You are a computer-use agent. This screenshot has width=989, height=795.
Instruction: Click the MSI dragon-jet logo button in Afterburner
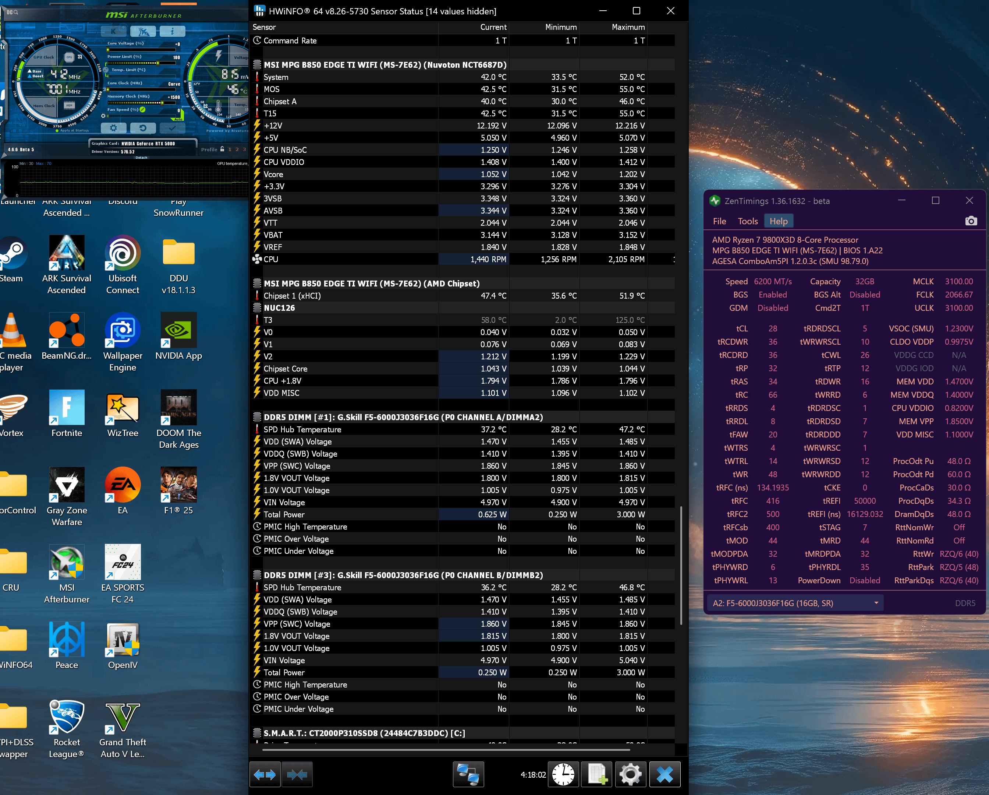pos(143,31)
